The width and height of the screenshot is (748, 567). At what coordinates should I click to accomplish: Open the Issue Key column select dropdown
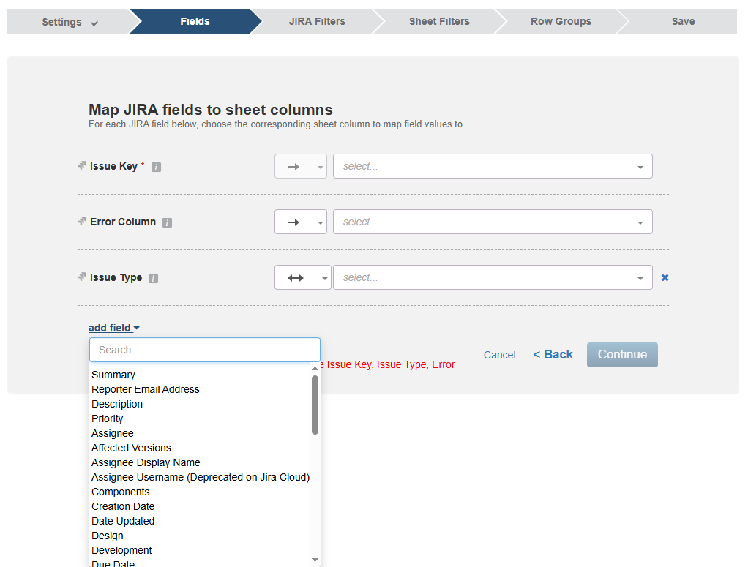(493, 166)
